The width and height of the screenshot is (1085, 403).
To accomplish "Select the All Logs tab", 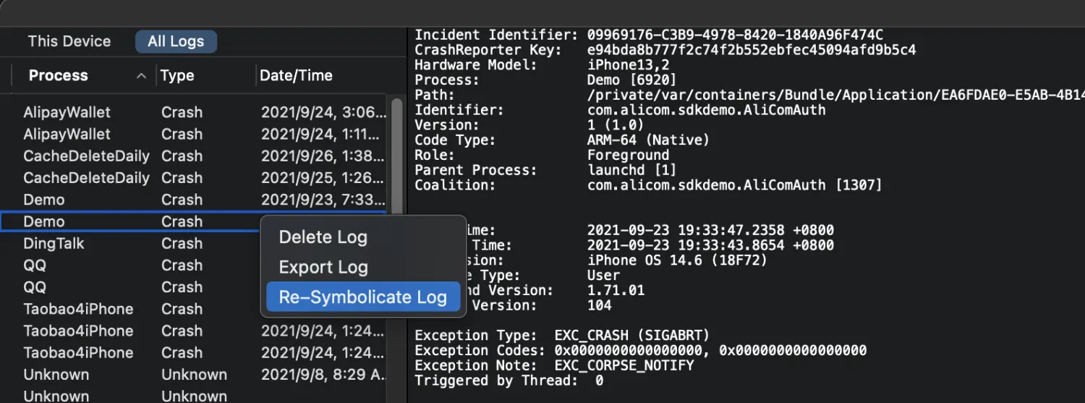I will (176, 41).
